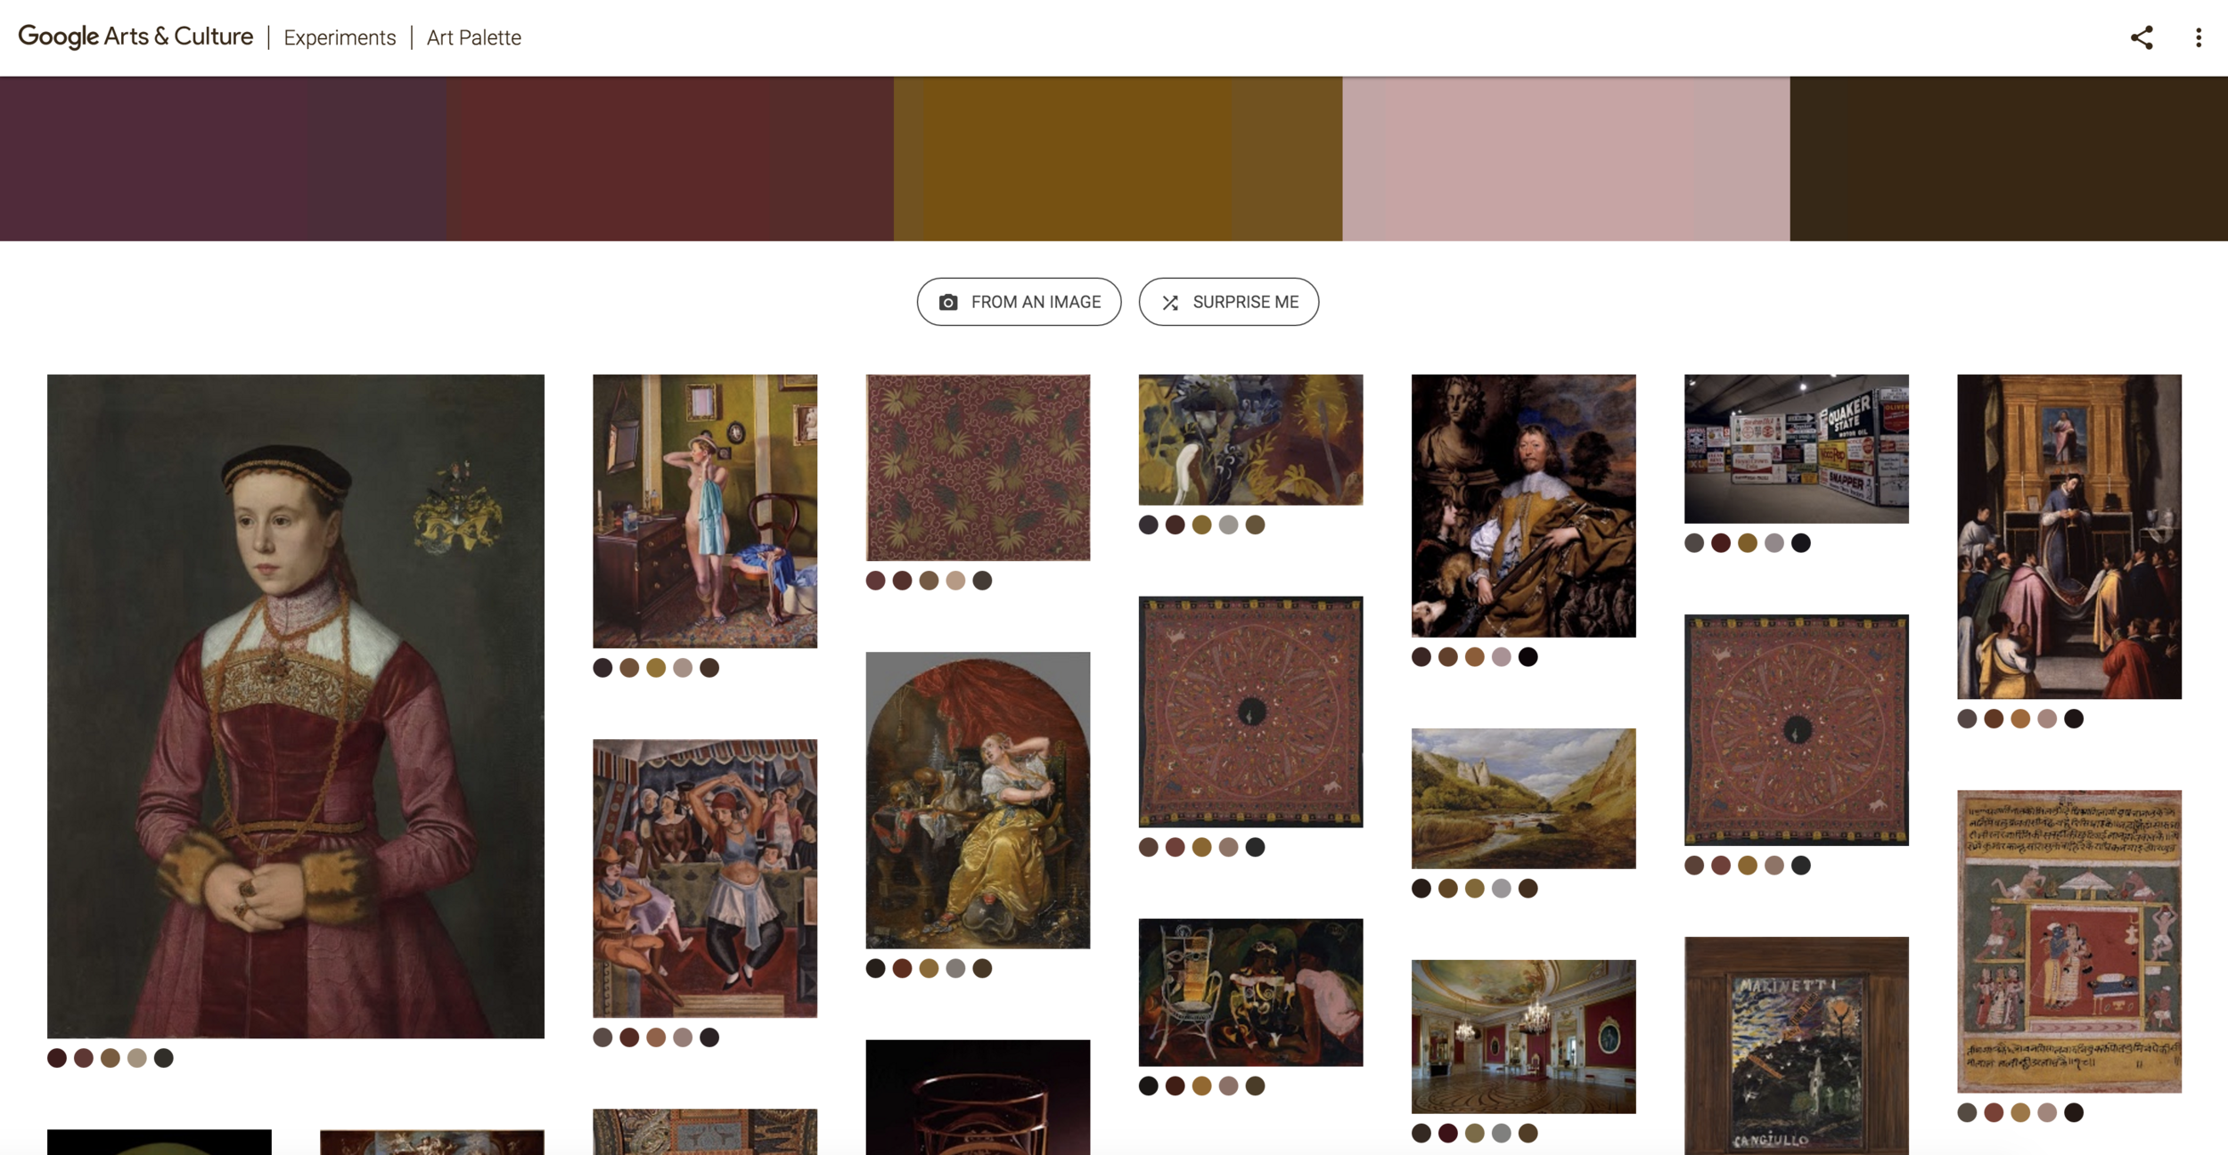Click the camera icon for image upload
This screenshot has width=2228, height=1155.
click(948, 303)
